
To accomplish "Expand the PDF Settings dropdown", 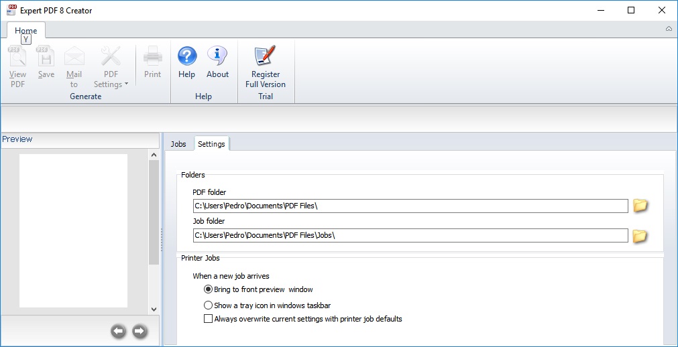I will click(111, 79).
